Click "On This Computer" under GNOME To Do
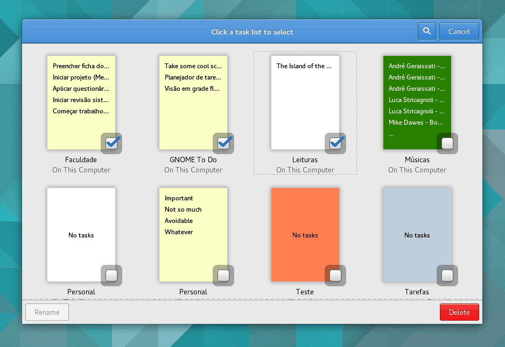 [x=193, y=170]
